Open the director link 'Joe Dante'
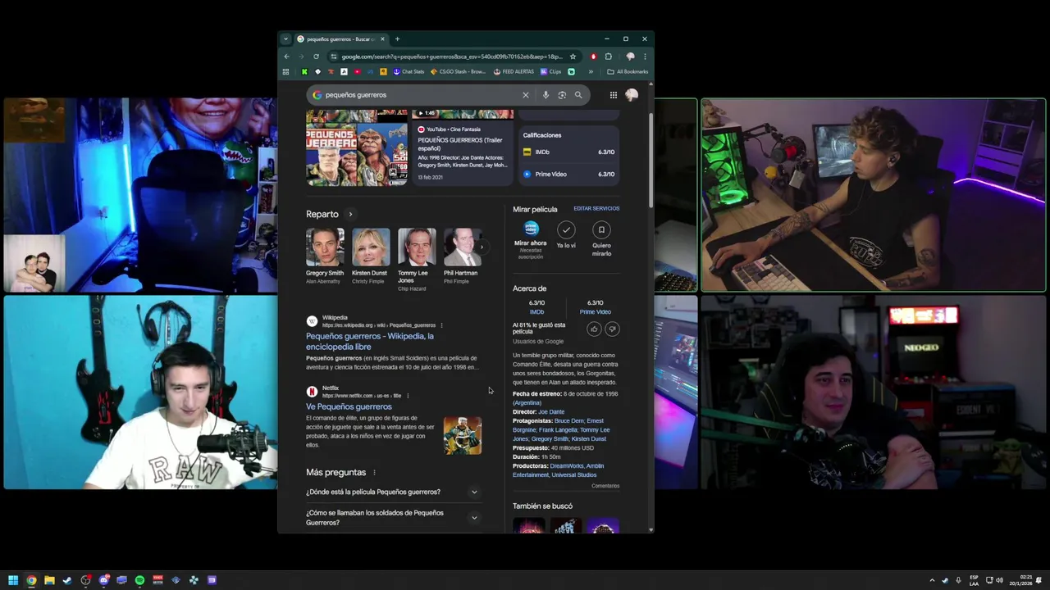The image size is (1050, 590). [x=551, y=412]
